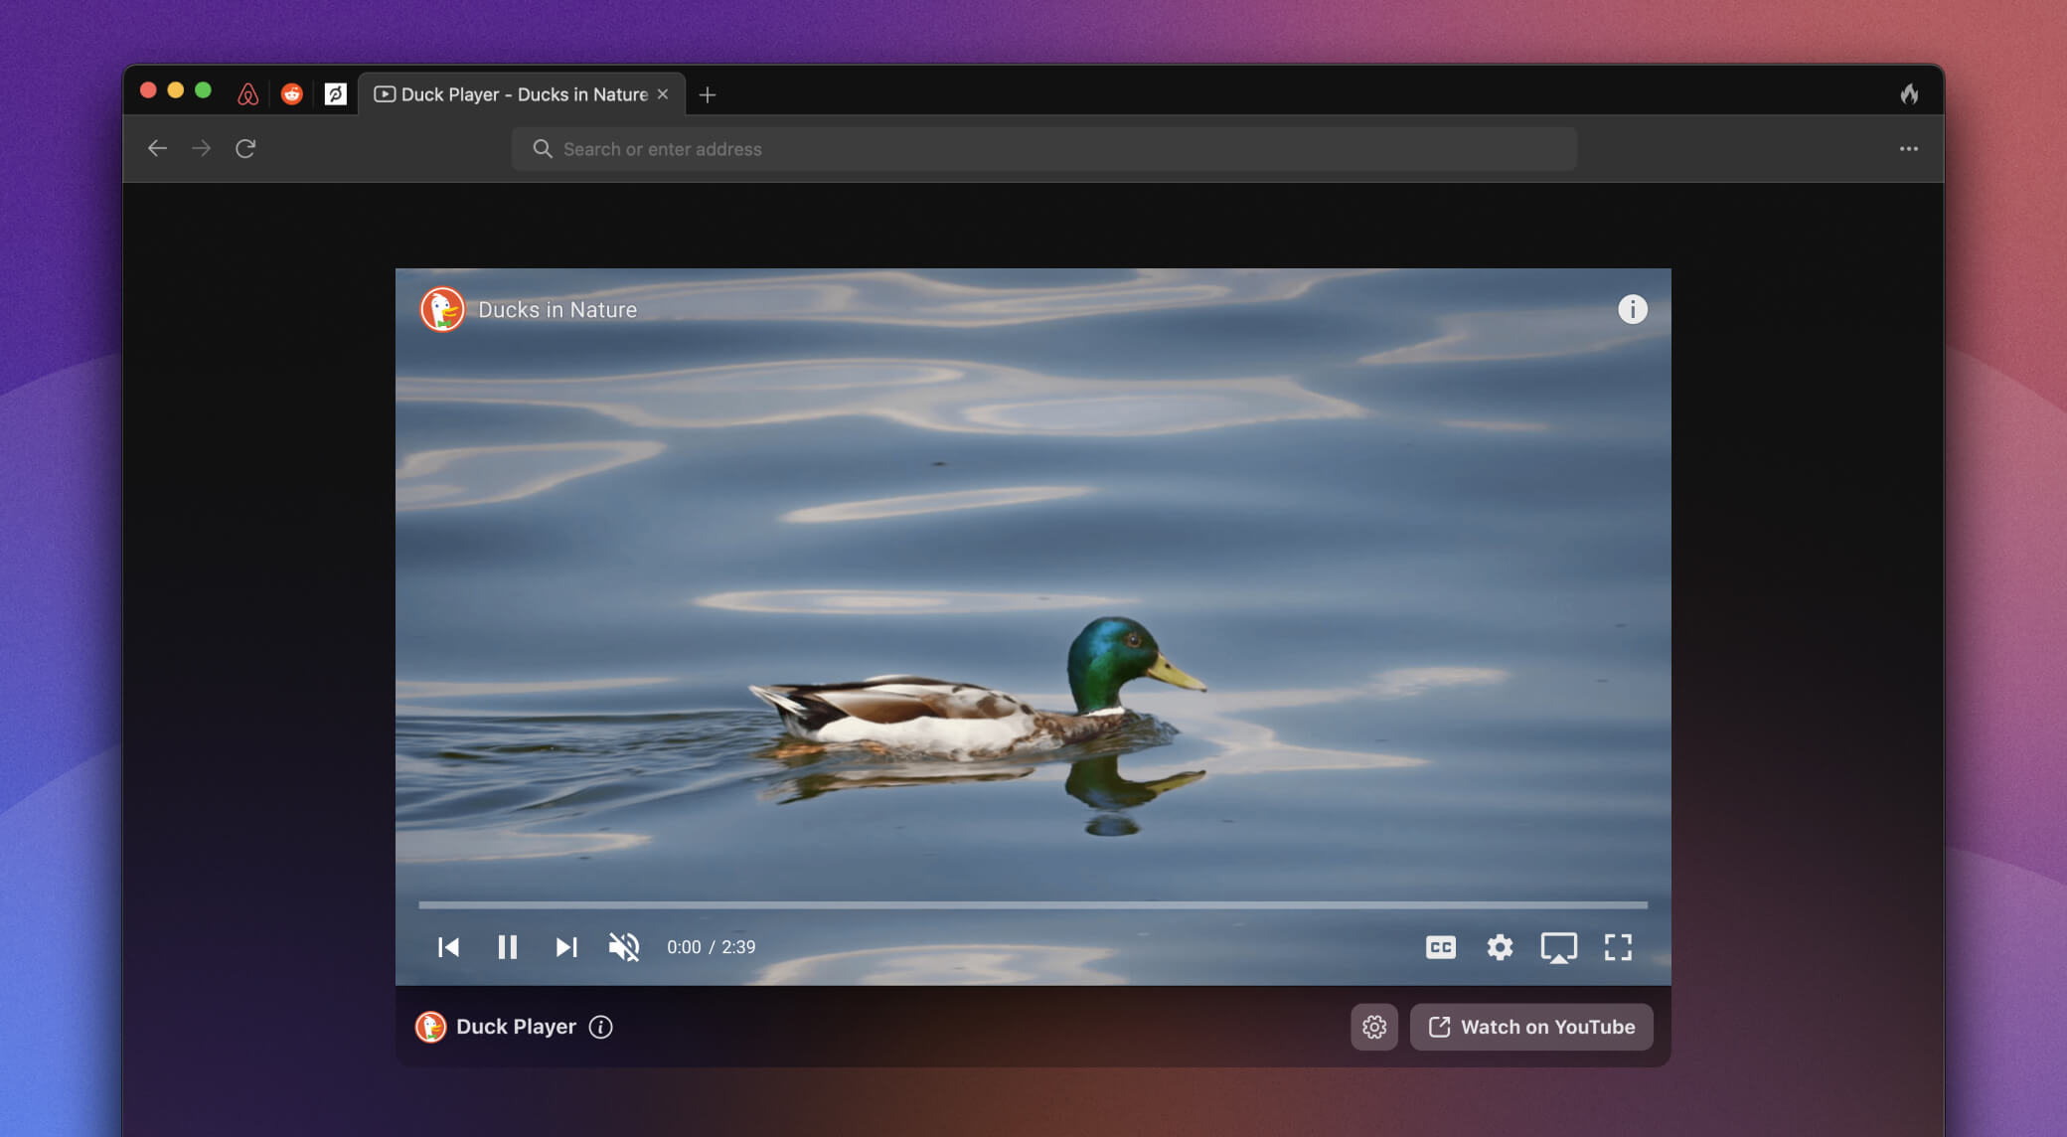This screenshot has height=1137, width=2067.
Task: Open three-dot browser menu
Action: pyautogui.click(x=1909, y=148)
